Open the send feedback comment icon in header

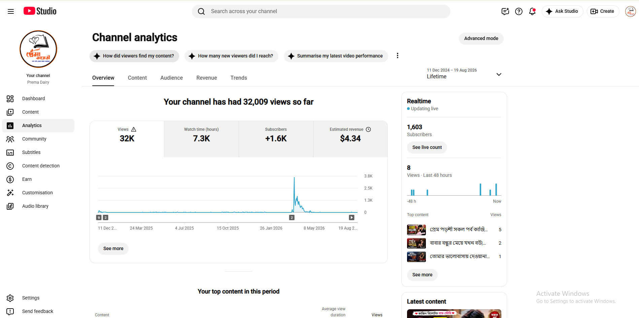(505, 11)
